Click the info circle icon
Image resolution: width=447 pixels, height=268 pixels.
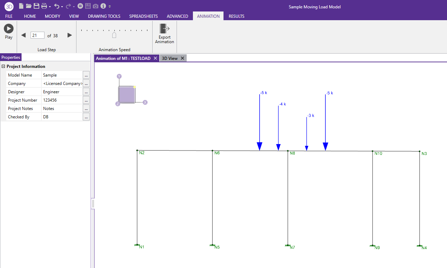pyautogui.click(x=103, y=6)
